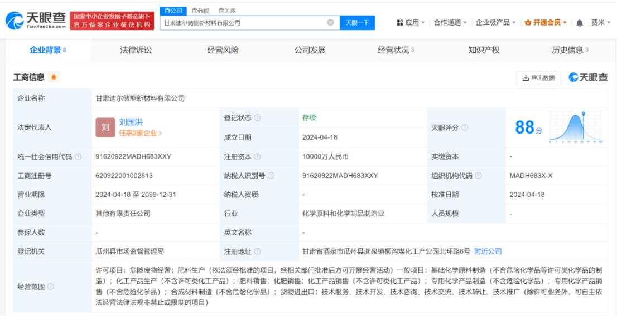Switch to the 知识产权 tab
The width and height of the screenshot is (617, 316).
pos(484,50)
